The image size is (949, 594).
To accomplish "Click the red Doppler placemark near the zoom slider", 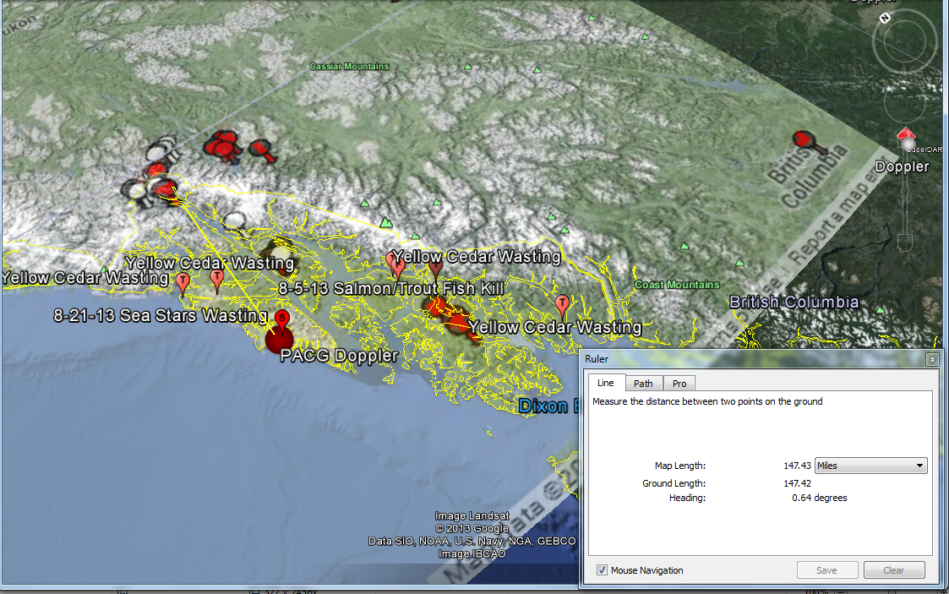I will coord(905,137).
